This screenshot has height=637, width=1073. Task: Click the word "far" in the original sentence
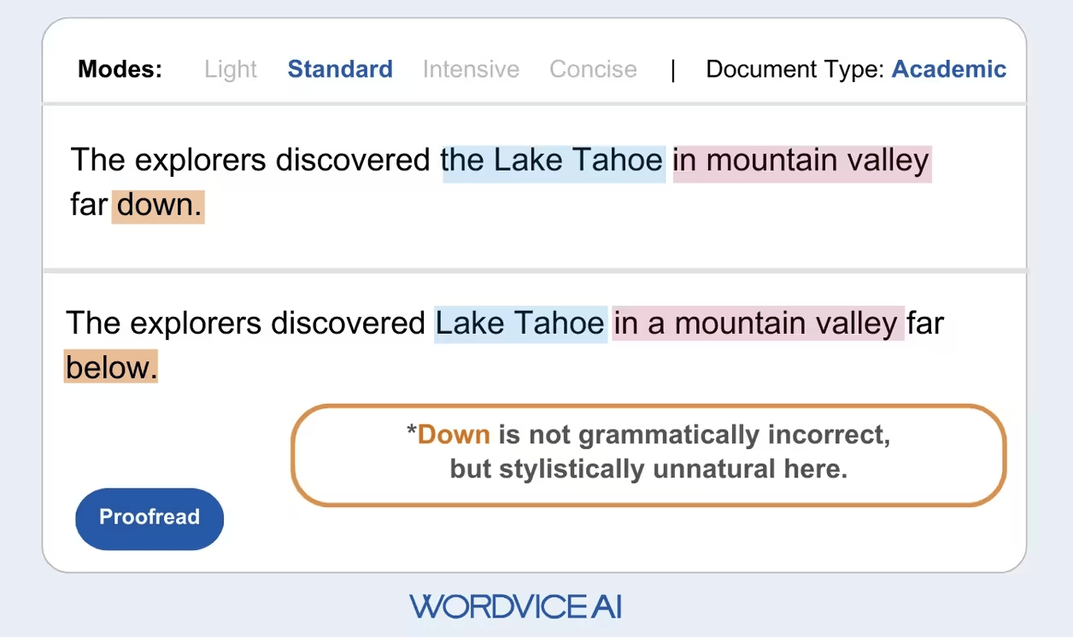pos(89,206)
